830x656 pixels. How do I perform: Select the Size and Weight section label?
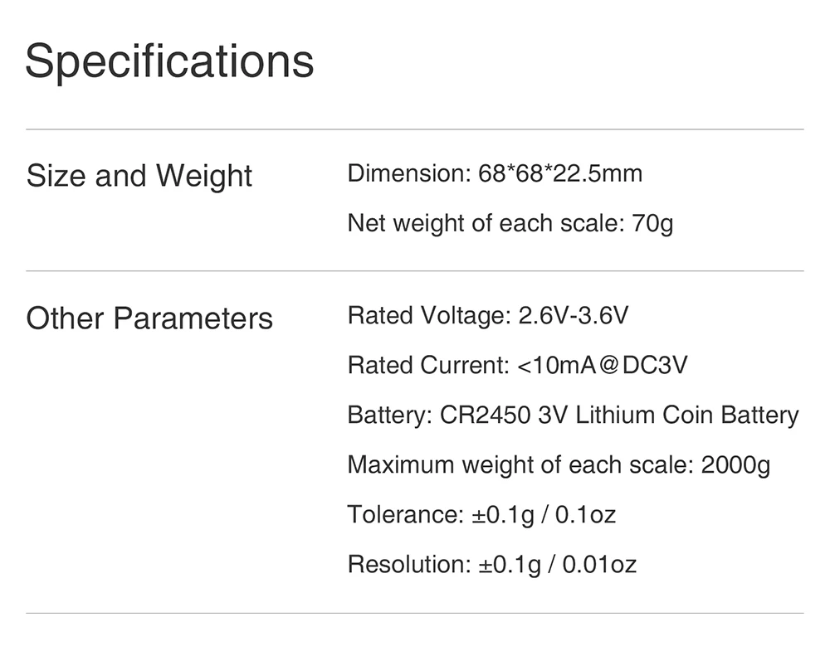139,176
